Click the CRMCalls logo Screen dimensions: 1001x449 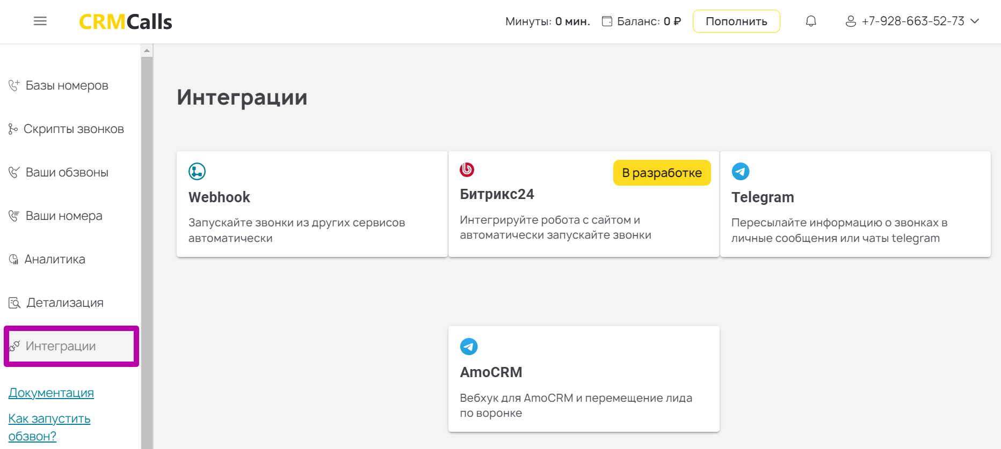pyautogui.click(x=125, y=22)
